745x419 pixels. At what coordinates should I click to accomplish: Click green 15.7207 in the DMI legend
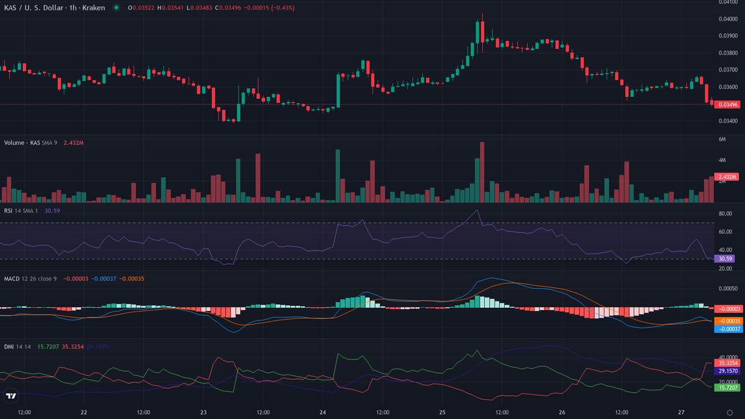[48, 346]
